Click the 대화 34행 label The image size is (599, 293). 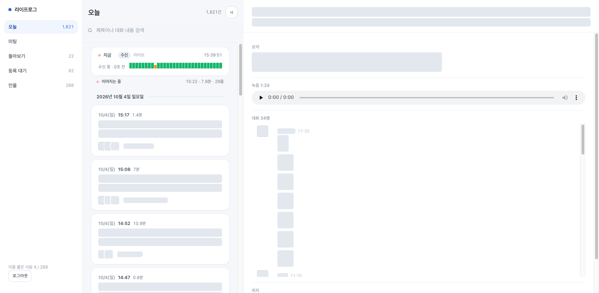pos(261,118)
